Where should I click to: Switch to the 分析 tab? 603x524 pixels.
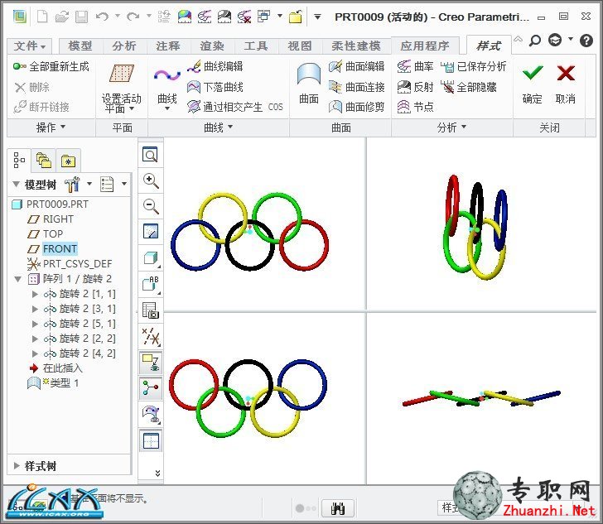(x=124, y=46)
